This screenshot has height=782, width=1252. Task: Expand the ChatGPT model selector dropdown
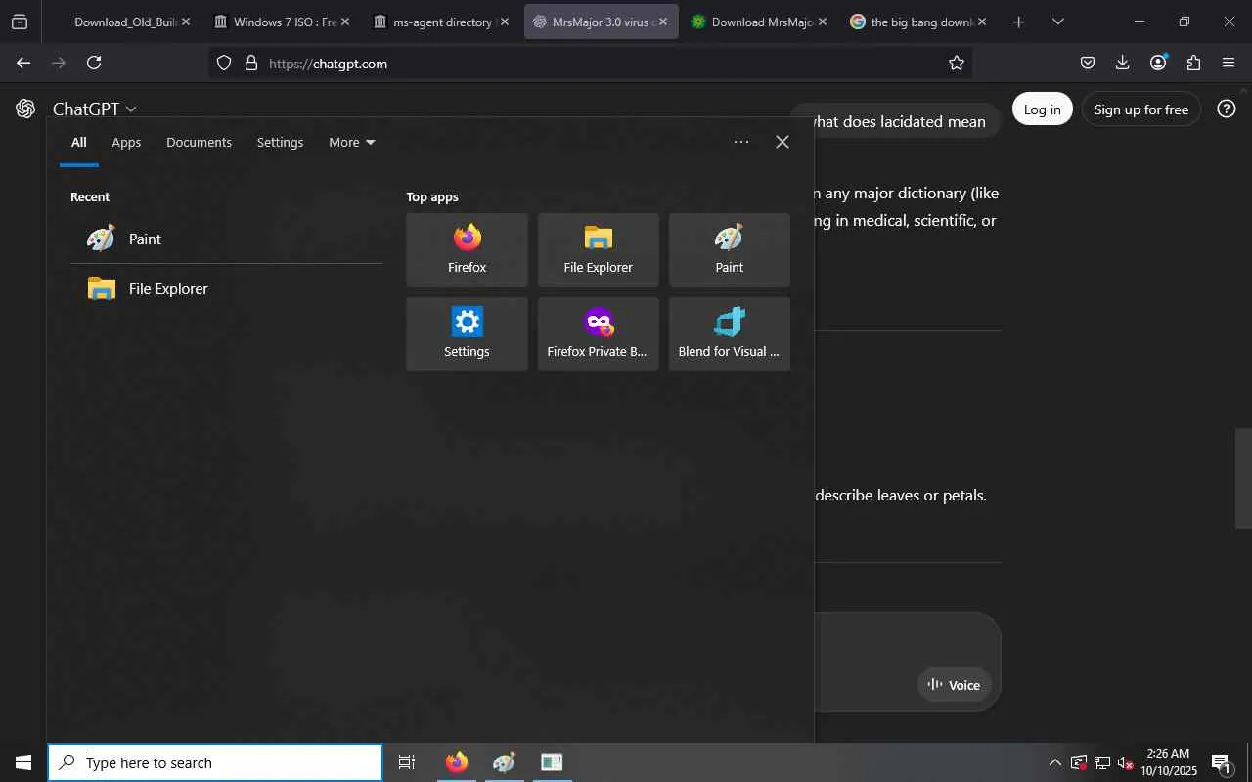tap(94, 109)
